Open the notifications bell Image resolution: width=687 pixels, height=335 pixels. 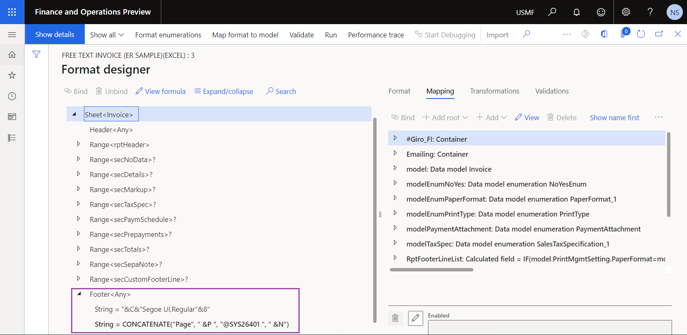(x=576, y=12)
